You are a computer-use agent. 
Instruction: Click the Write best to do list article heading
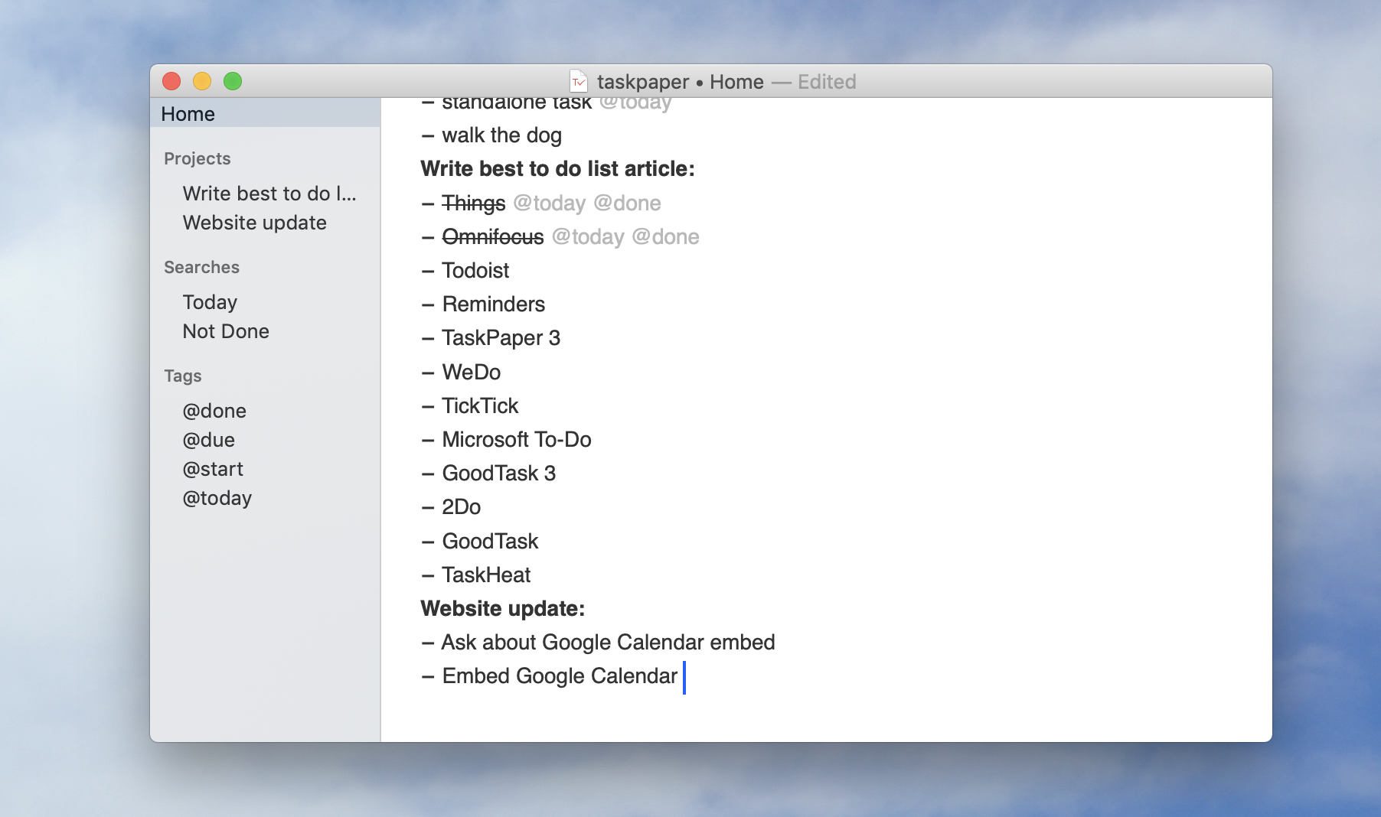pos(557,169)
